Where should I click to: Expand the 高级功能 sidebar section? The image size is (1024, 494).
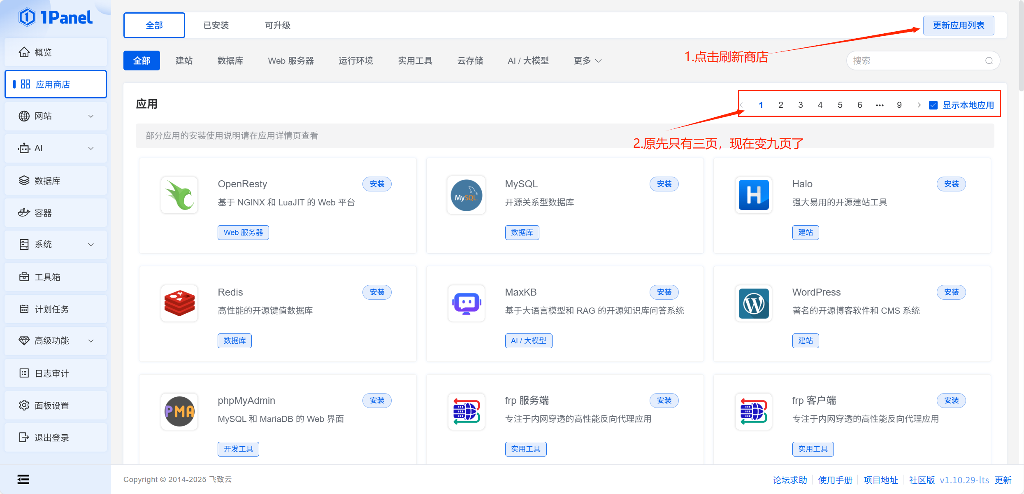56,341
